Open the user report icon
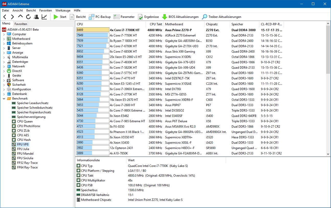 click(36, 17)
